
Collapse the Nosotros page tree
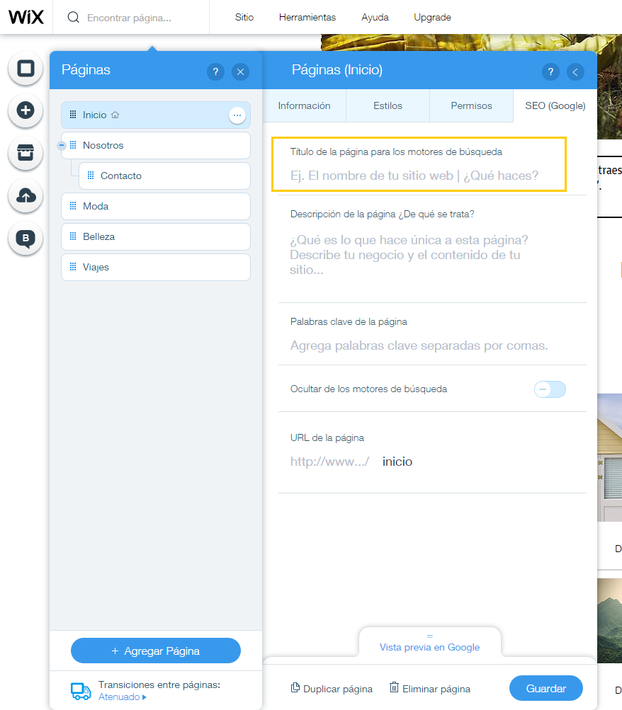tap(62, 145)
